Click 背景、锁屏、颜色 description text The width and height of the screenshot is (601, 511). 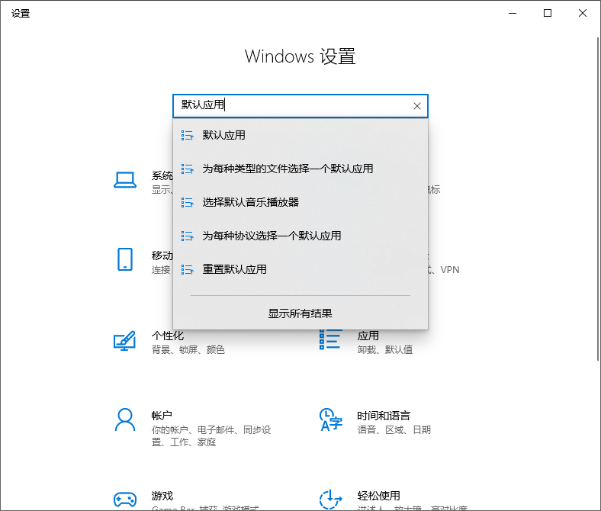(x=188, y=349)
